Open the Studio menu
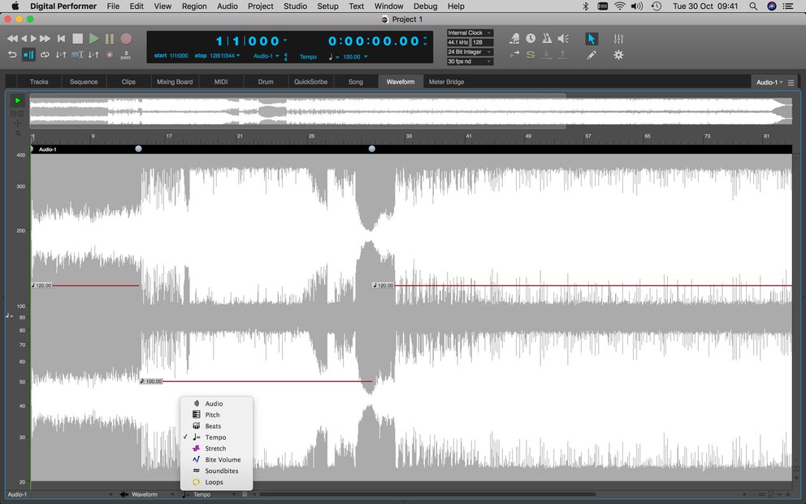Image resolution: width=806 pixels, height=504 pixels. (x=295, y=7)
